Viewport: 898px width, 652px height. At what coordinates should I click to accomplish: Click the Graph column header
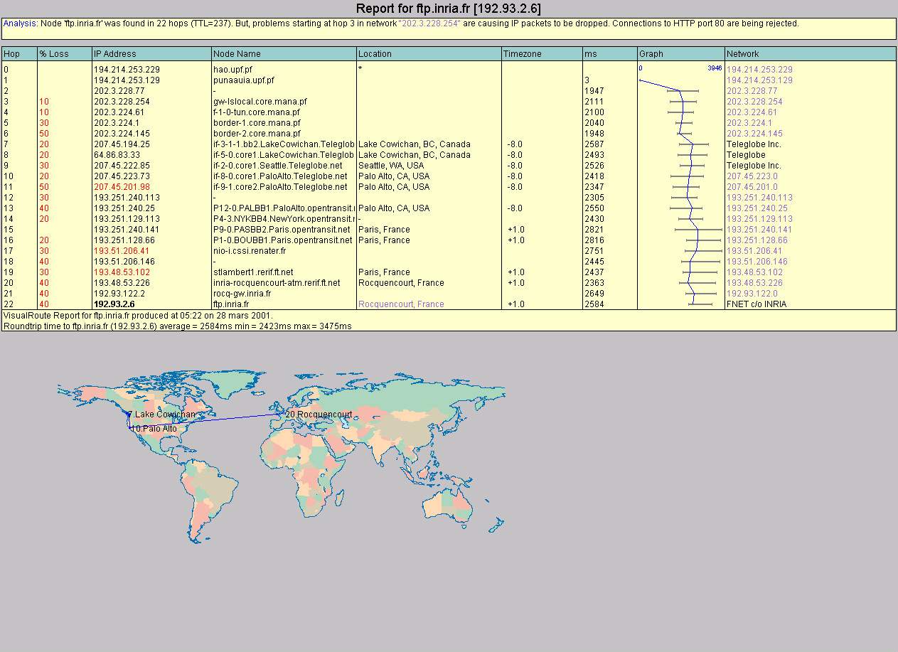pyautogui.click(x=651, y=54)
